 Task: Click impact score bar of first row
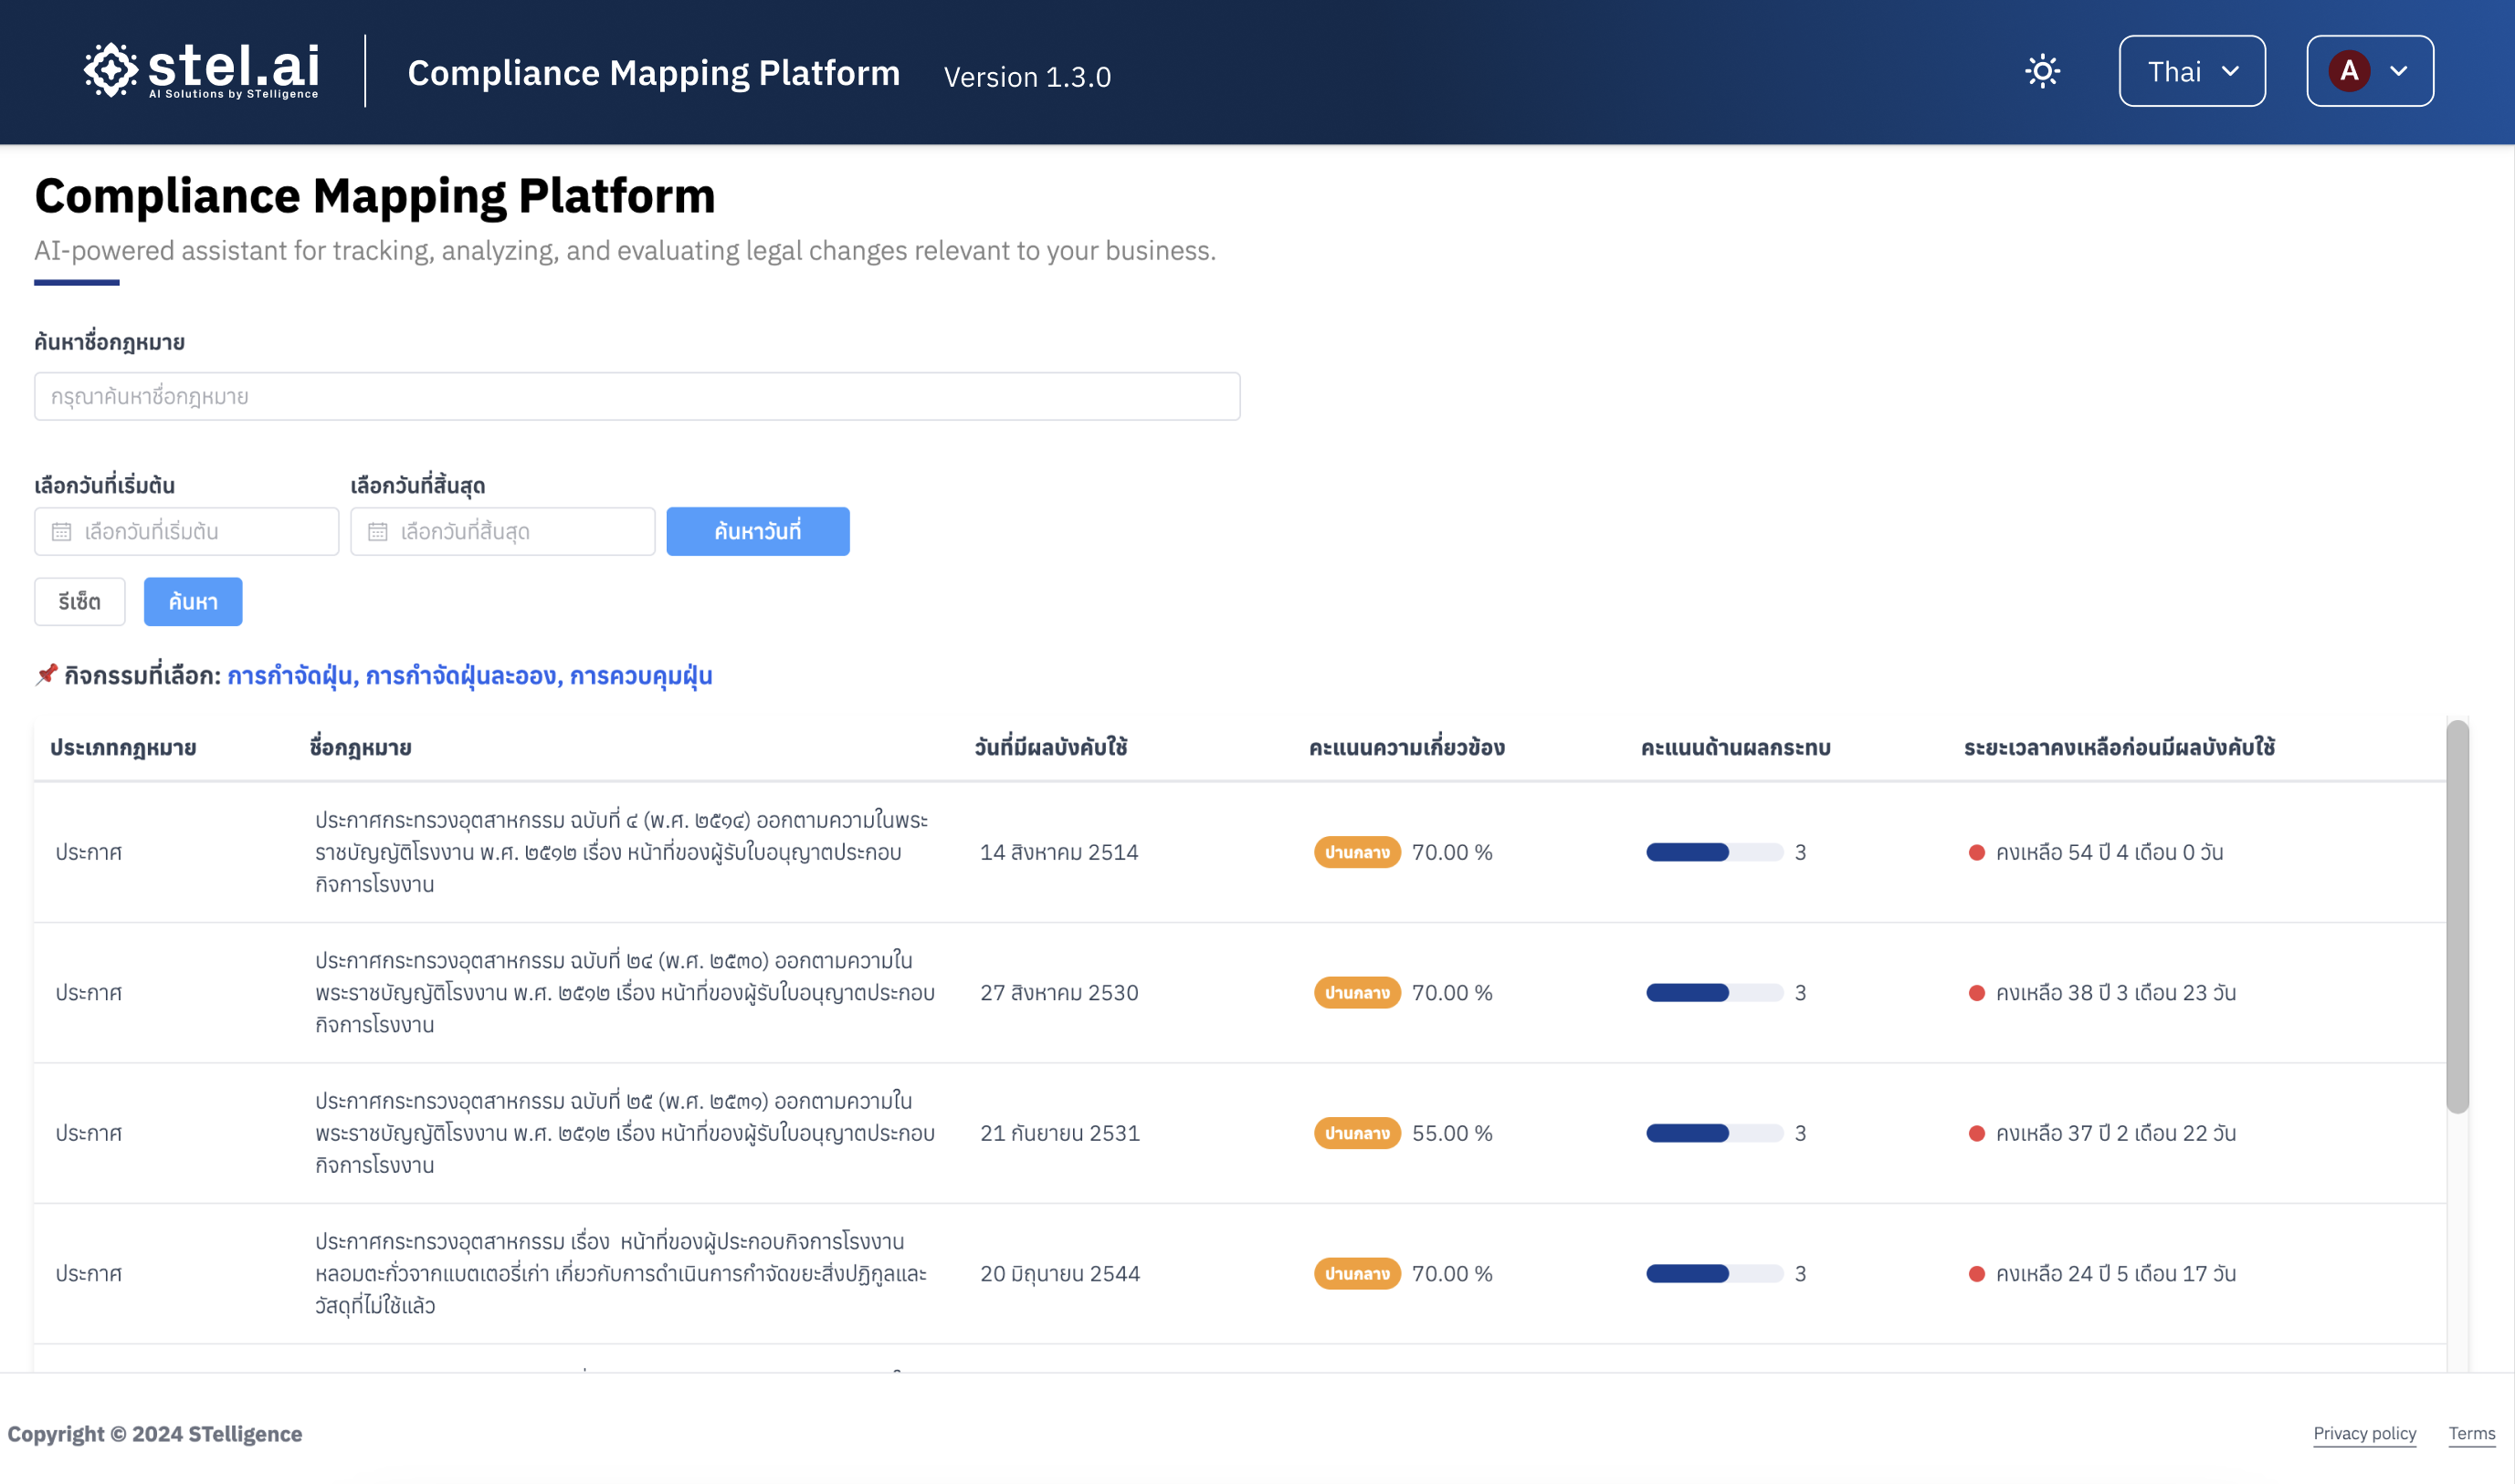1714,852
